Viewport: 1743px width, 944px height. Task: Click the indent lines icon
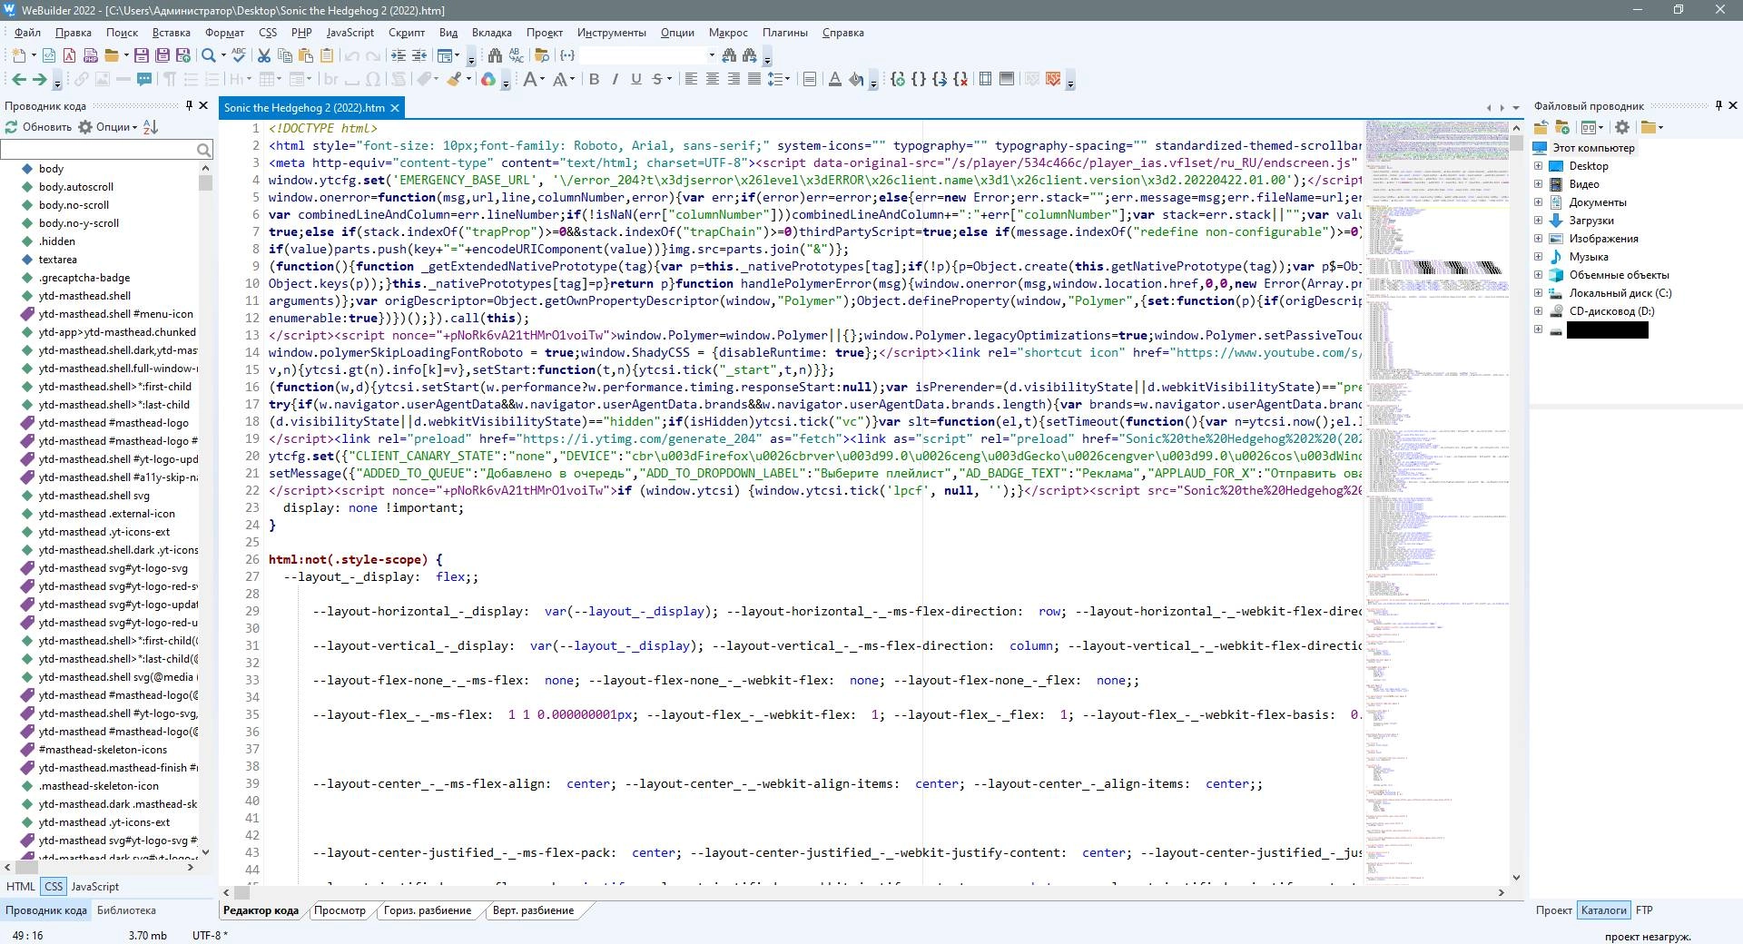399,55
